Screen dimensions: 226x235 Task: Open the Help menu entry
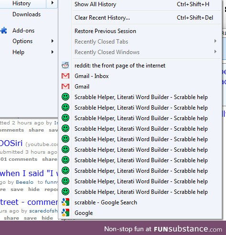18,52
